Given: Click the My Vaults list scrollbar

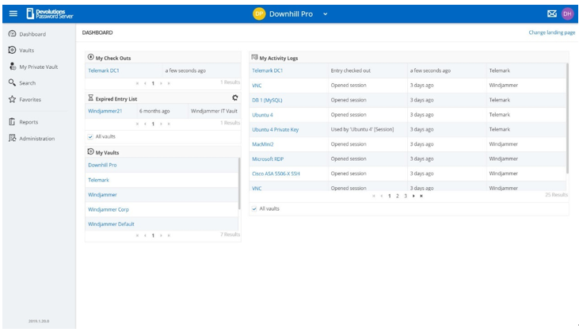Looking at the screenshot, I should click(x=239, y=184).
